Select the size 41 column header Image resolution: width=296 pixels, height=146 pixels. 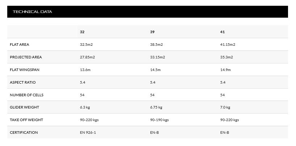pyautogui.click(x=222, y=32)
